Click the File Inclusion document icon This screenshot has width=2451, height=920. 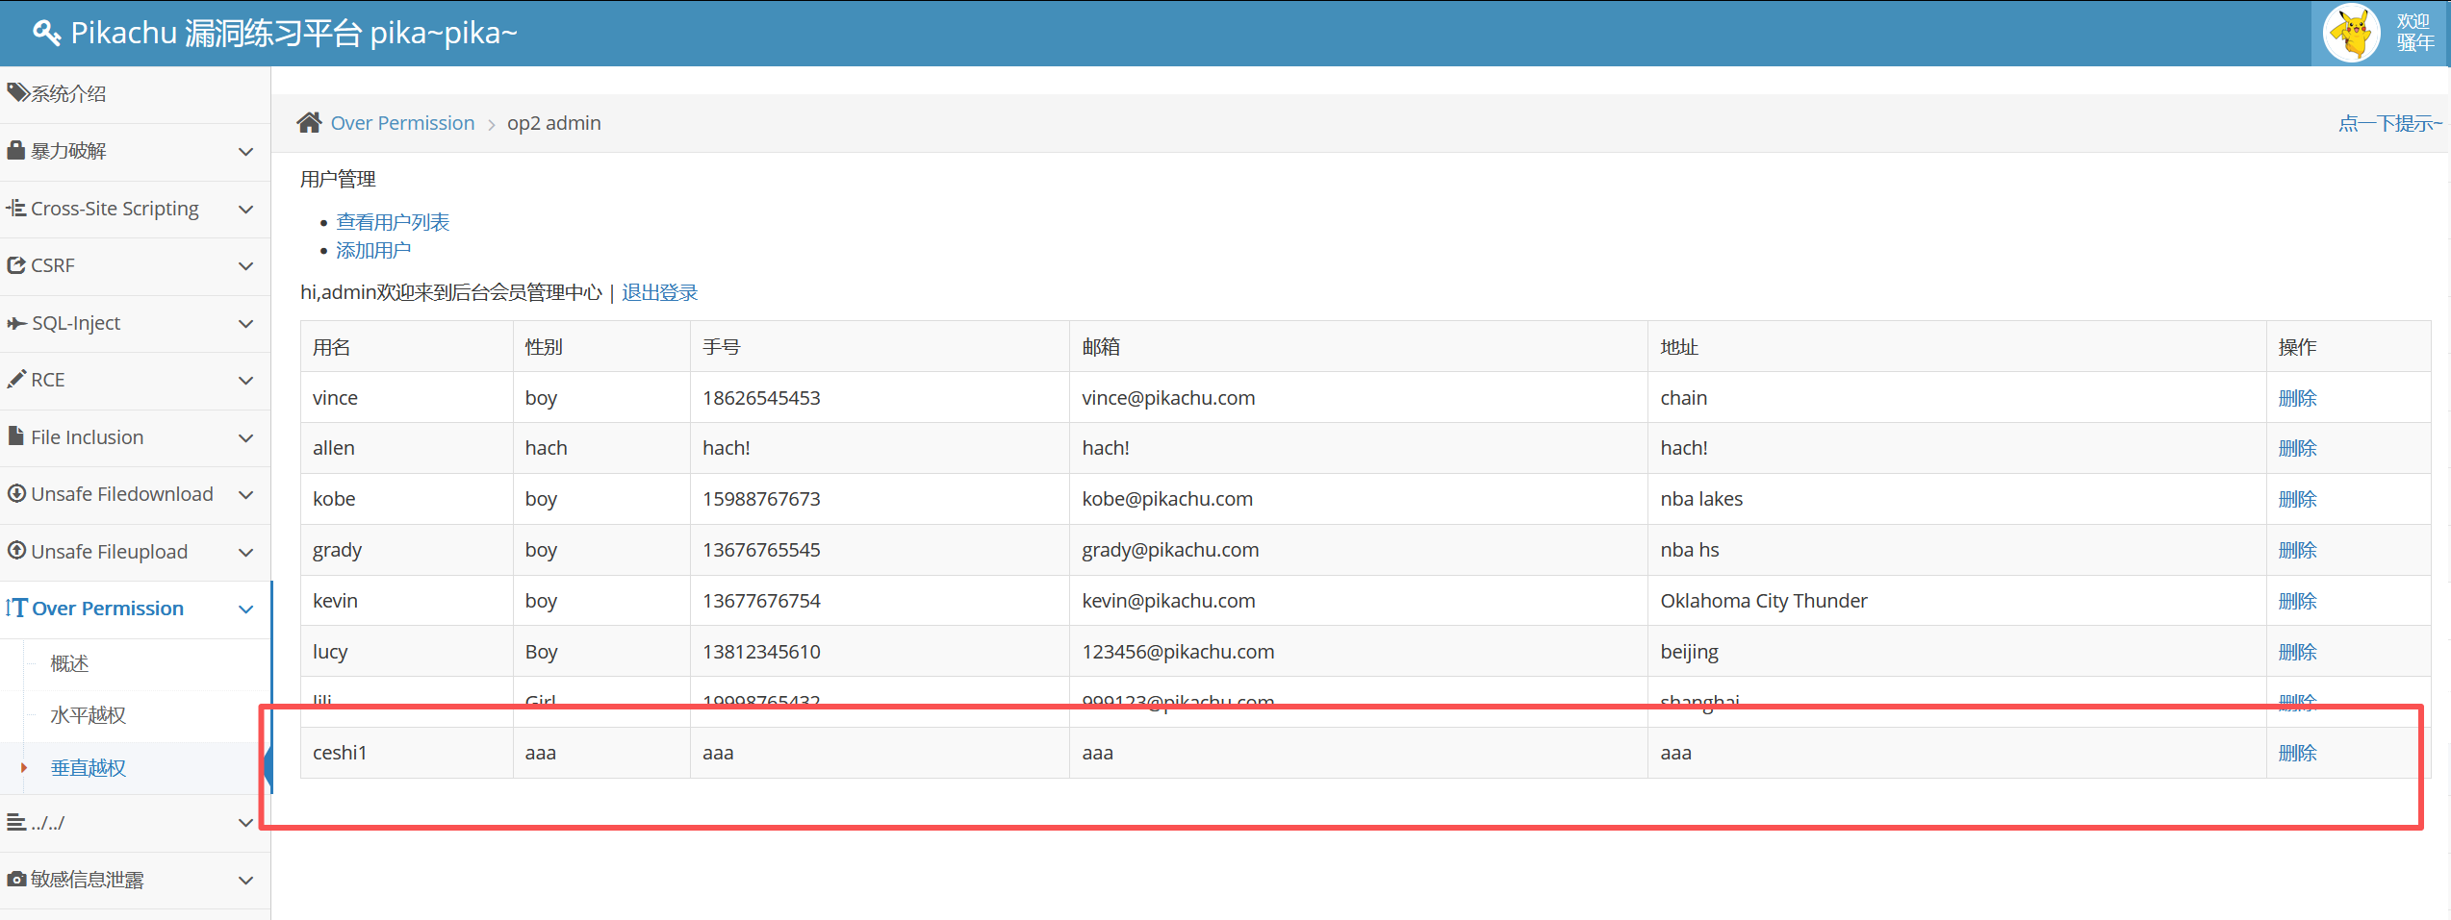pyautogui.click(x=16, y=436)
